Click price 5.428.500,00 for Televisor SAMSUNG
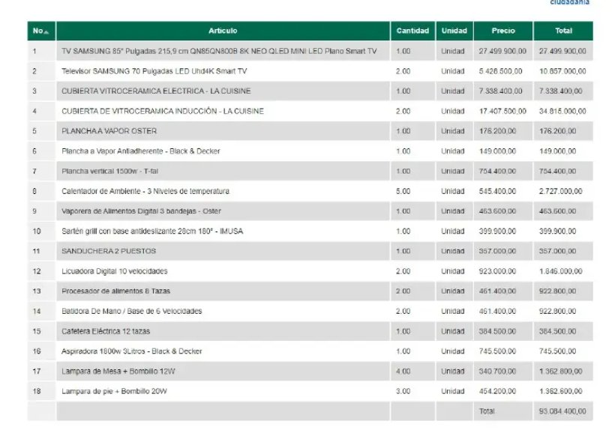This screenshot has height=439, width=612. coord(500,71)
